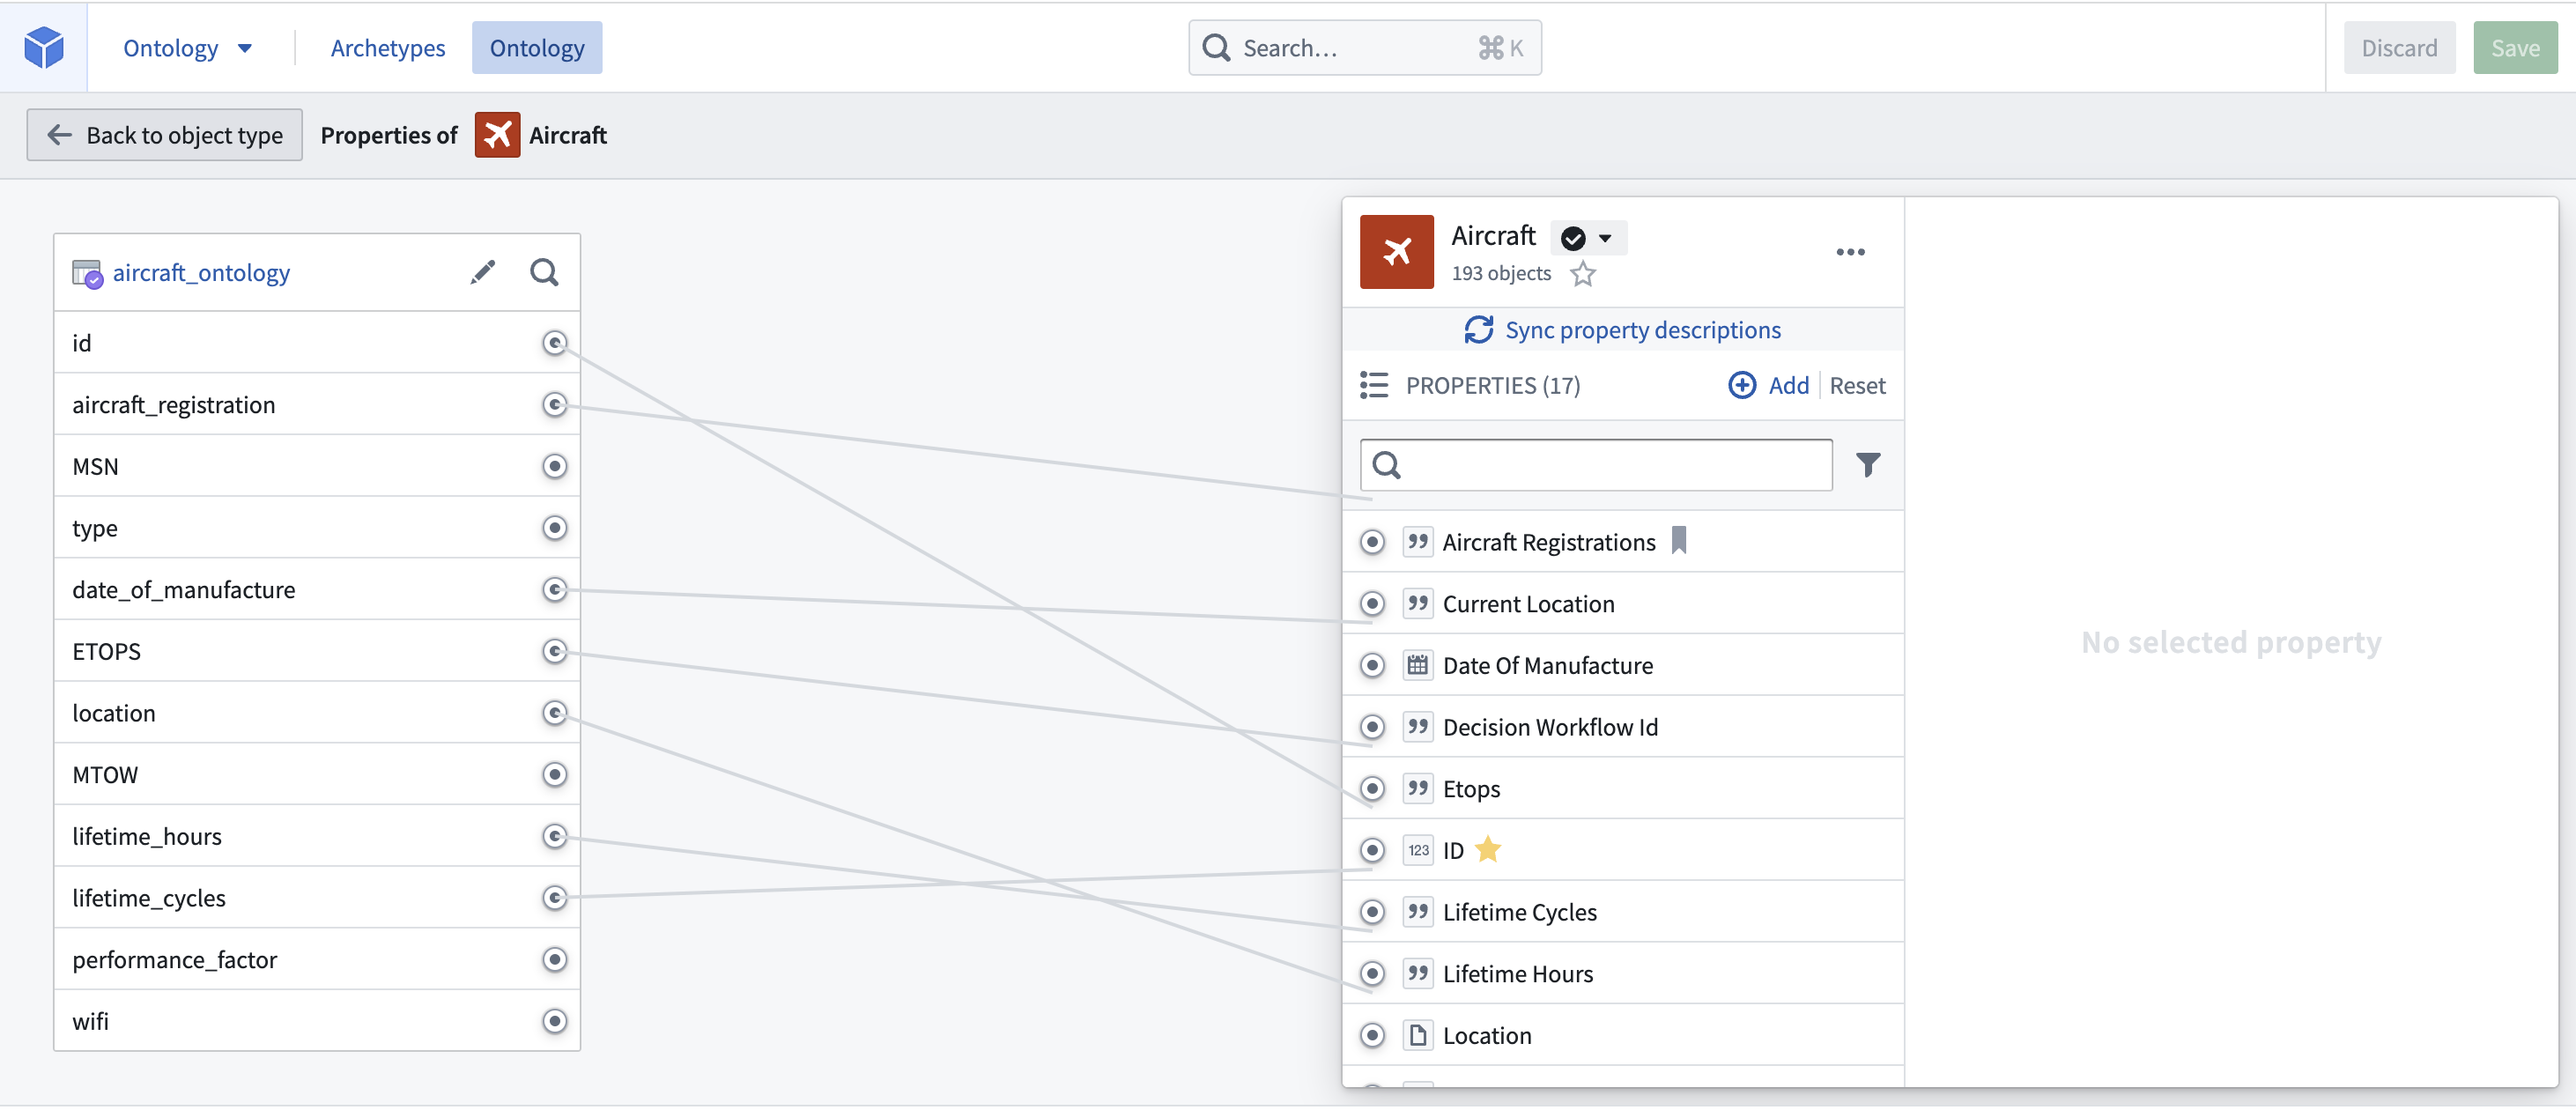Screen dimensions: 2576x1110
Task: Open the Aircraft status checkmark dropdown
Action: pos(1588,238)
